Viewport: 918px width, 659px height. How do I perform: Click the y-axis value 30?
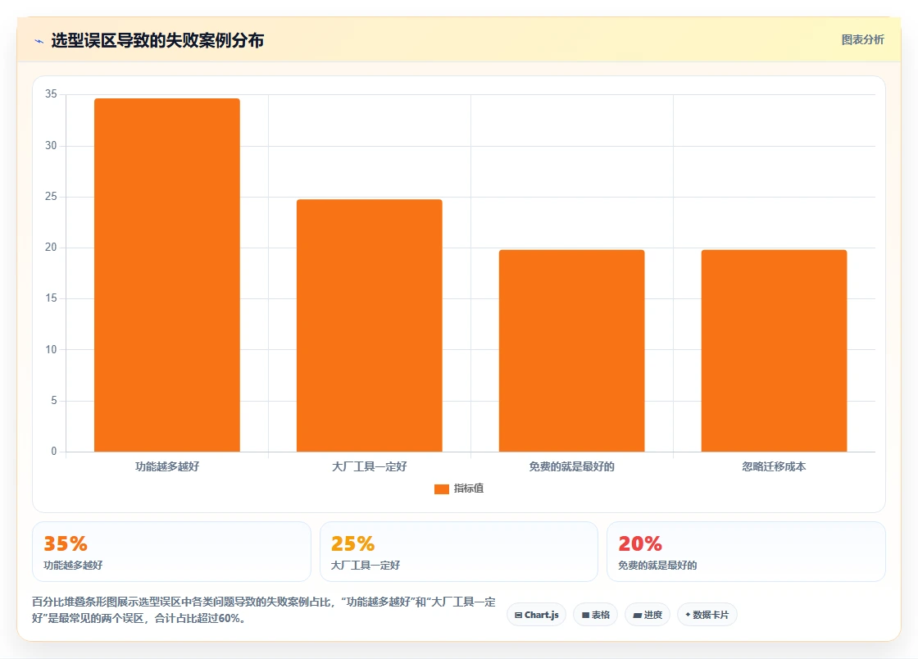click(x=51, y=146)
